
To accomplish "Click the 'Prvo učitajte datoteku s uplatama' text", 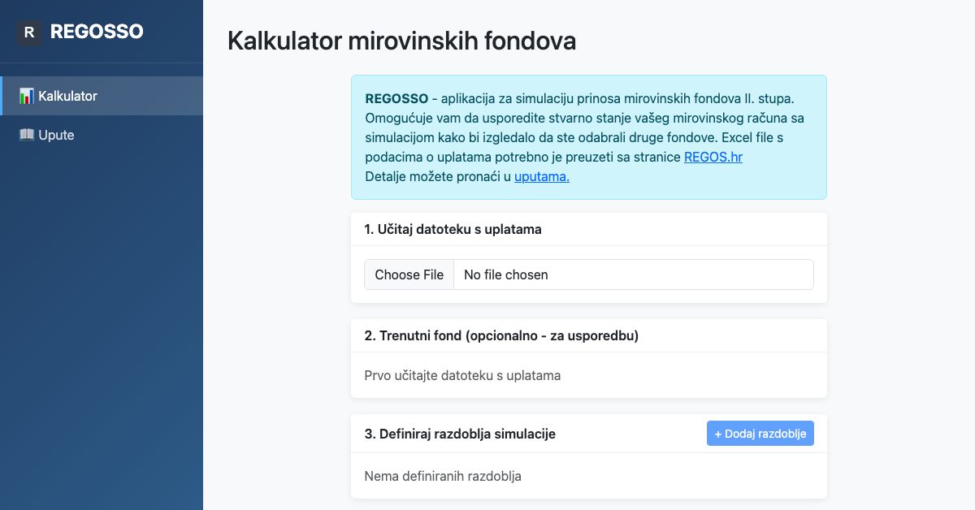I will click(x=462, y=375).
